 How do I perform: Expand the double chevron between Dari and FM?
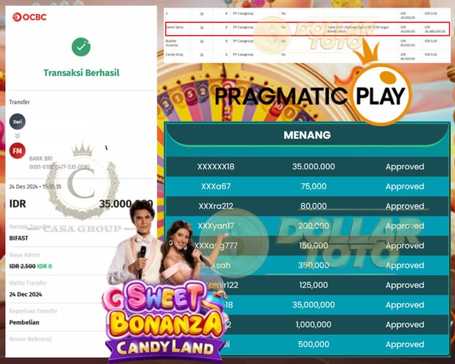click(17, 136)
